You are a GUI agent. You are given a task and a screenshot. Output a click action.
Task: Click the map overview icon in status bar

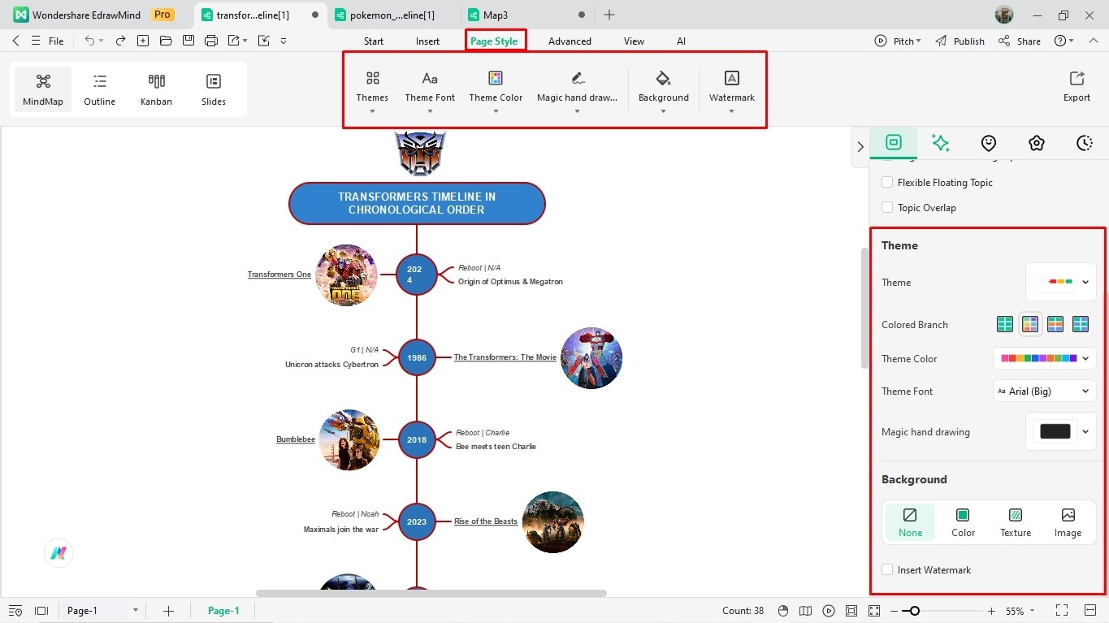(806, 611)
